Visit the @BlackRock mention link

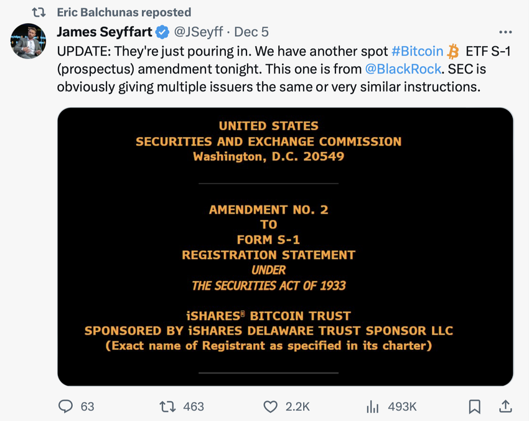[x=403, y=69]
